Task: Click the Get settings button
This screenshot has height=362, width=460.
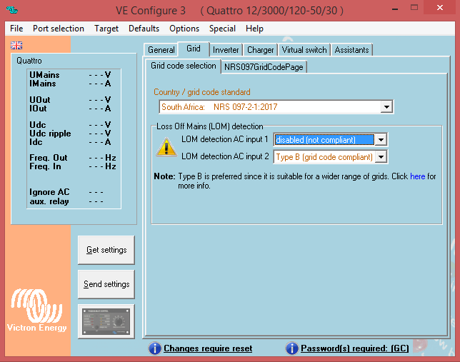Action: click(106, 250)
